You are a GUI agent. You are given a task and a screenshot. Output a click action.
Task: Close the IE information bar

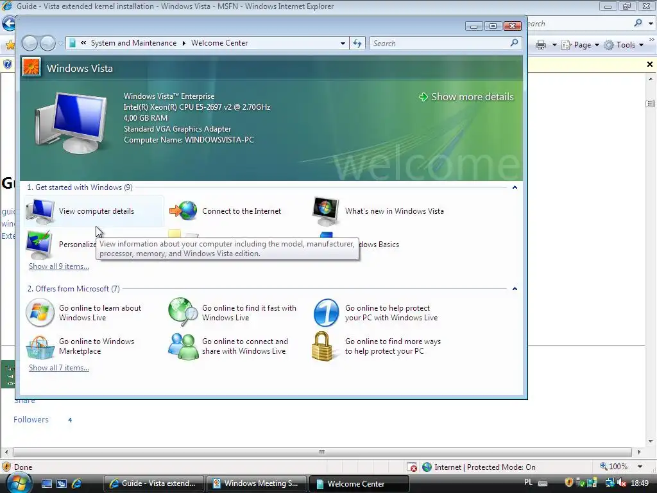click(x=649, y=64)
